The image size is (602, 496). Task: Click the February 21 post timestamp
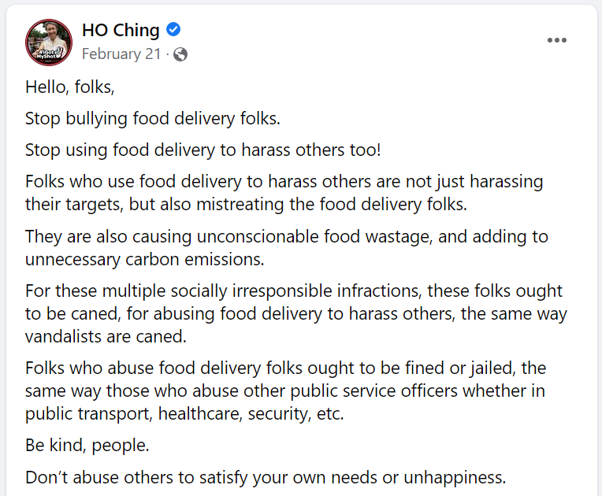pos(121,54)
